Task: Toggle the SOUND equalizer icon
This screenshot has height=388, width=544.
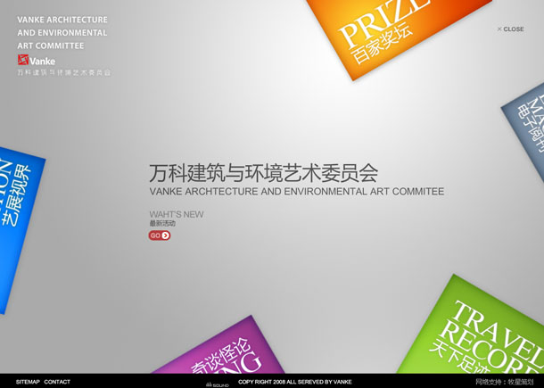Action: tap(217, 384)
